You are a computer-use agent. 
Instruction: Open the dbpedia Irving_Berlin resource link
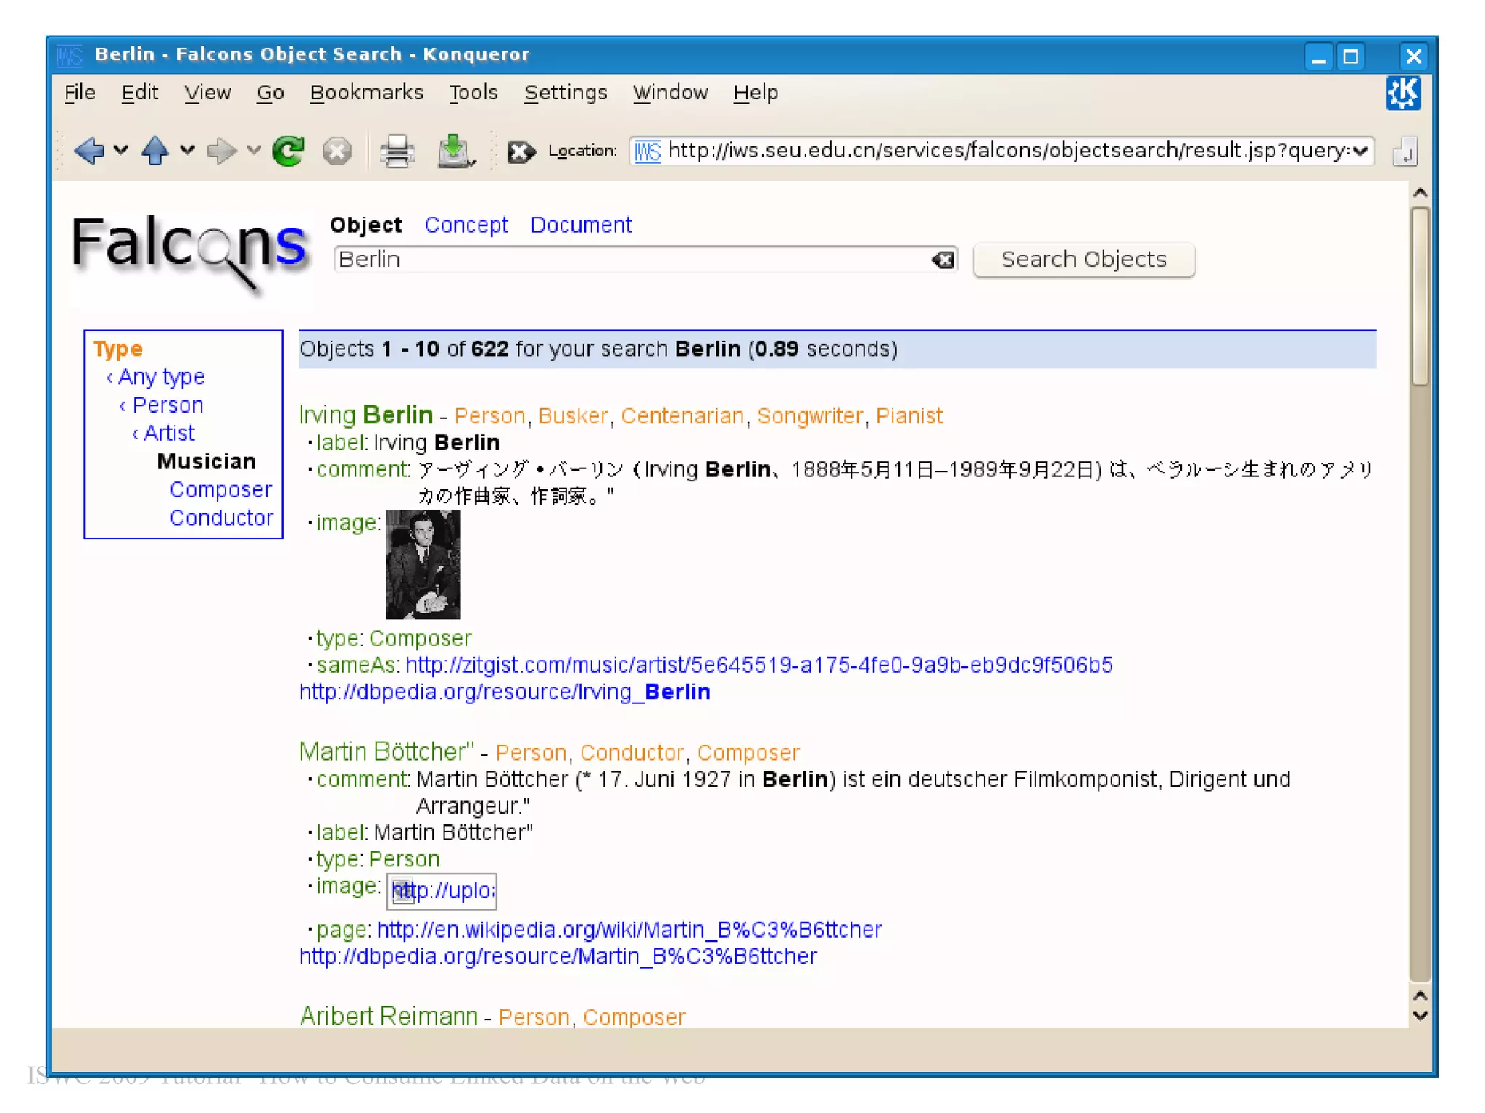click(x=505, y=692)
